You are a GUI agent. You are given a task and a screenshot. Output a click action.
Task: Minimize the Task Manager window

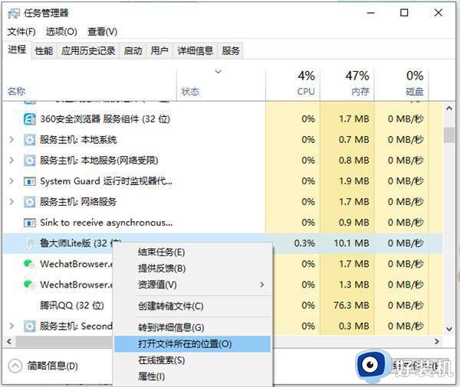(371, 12)
